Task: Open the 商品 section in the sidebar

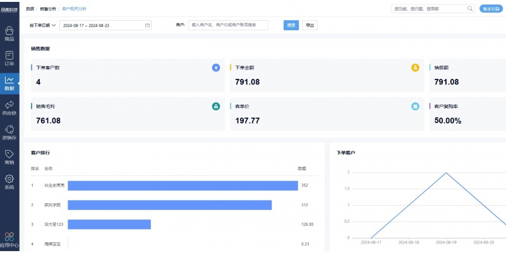Action: pyautogui.click(x=9, y=34)
